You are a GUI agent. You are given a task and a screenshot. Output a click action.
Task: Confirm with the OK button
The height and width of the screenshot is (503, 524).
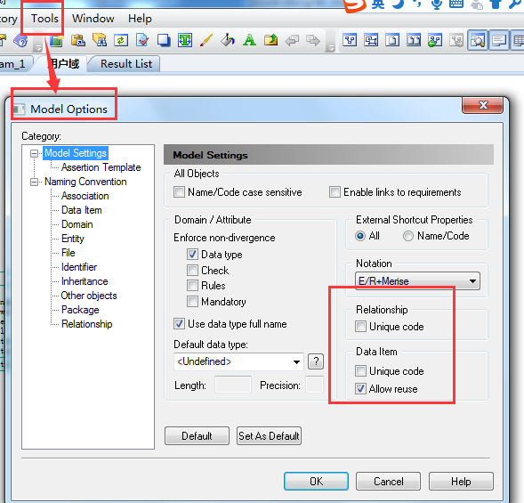click(x=316, y=482)
